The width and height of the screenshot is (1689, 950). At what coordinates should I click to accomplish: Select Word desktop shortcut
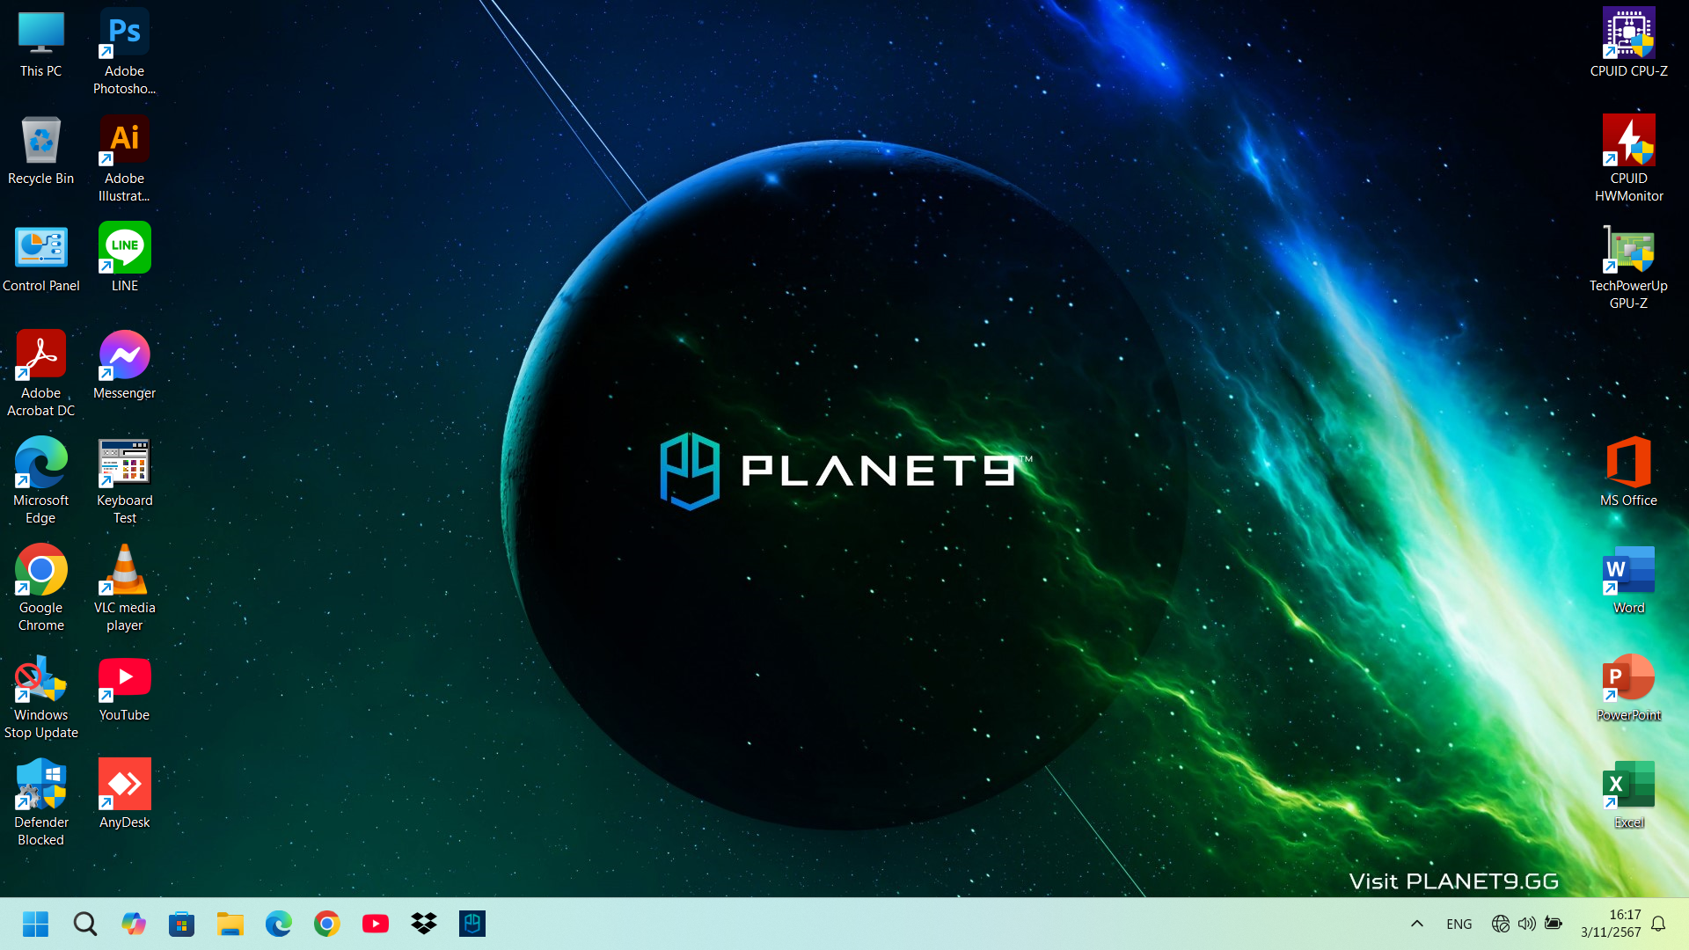pos(1628,580)
